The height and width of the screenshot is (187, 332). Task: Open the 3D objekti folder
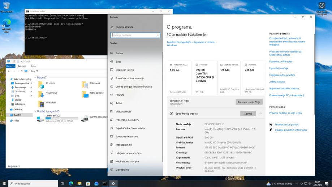point(41,84)
